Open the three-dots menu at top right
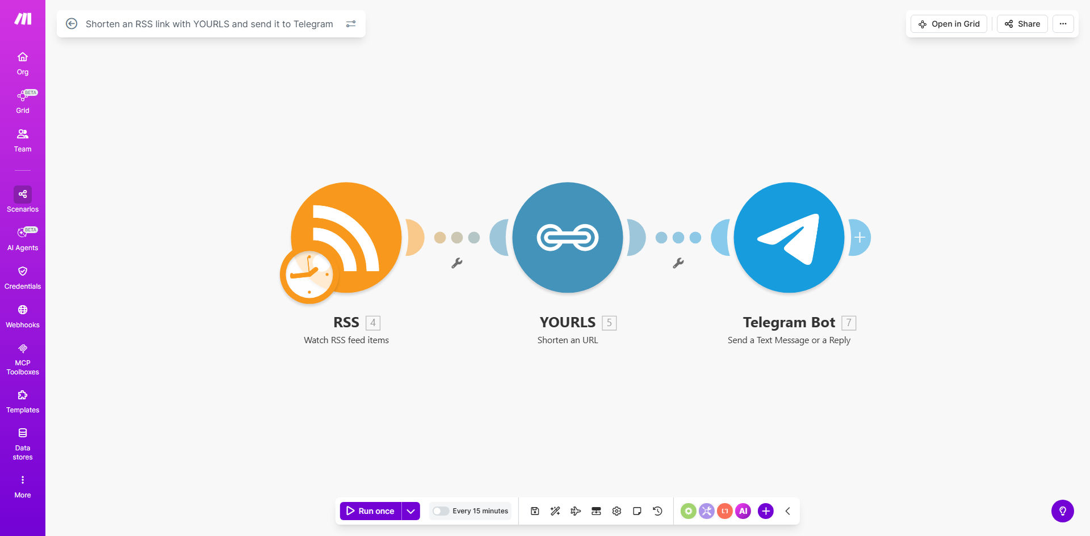This screenshot has width=1090, height=536. (x=1063, y=24)
